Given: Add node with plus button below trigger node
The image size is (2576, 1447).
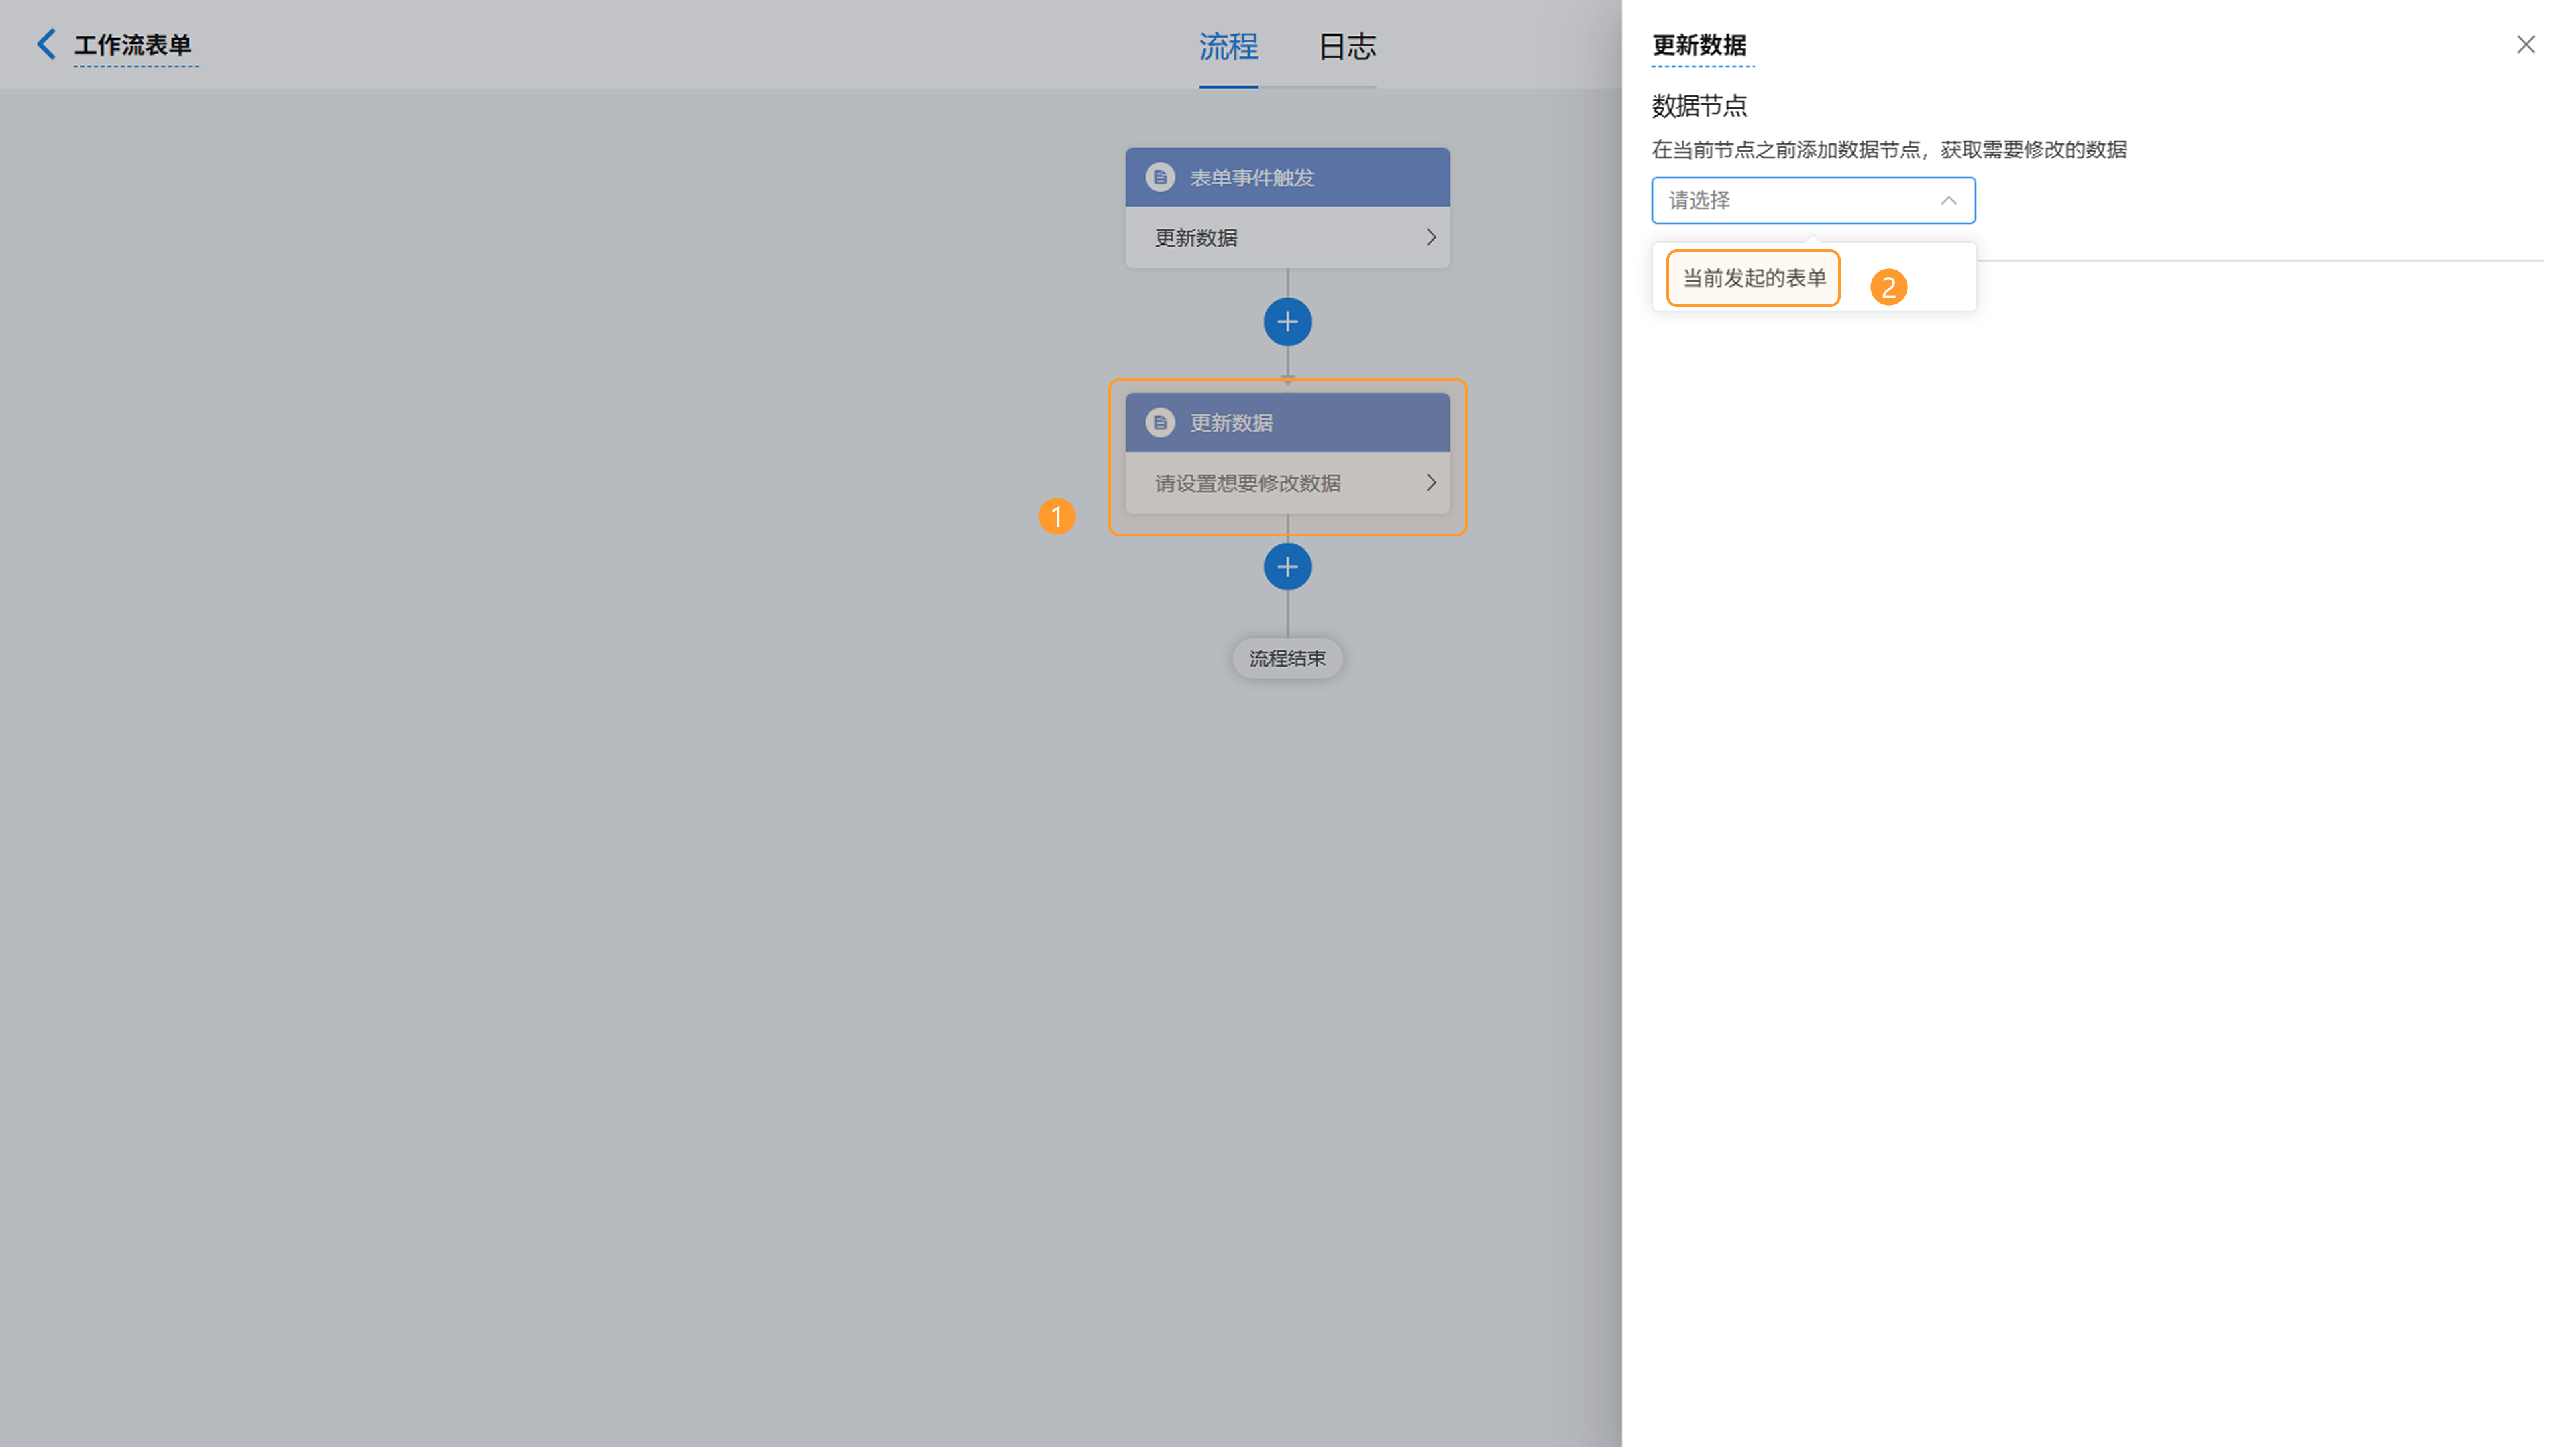Looking at the screenshot, I should (x=1287, y=322).
